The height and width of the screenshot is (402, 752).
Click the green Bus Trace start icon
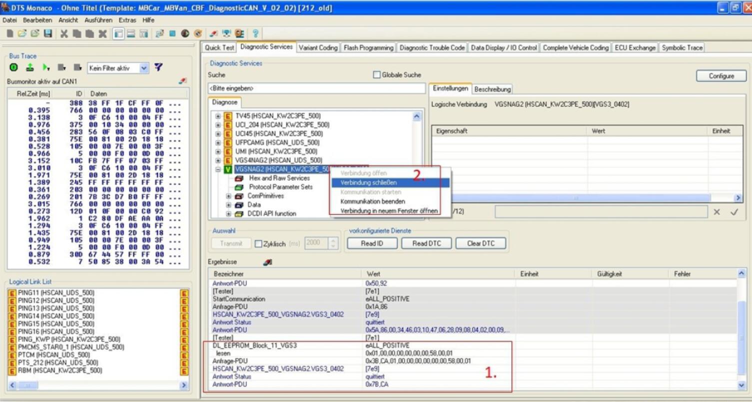(13, 67)
